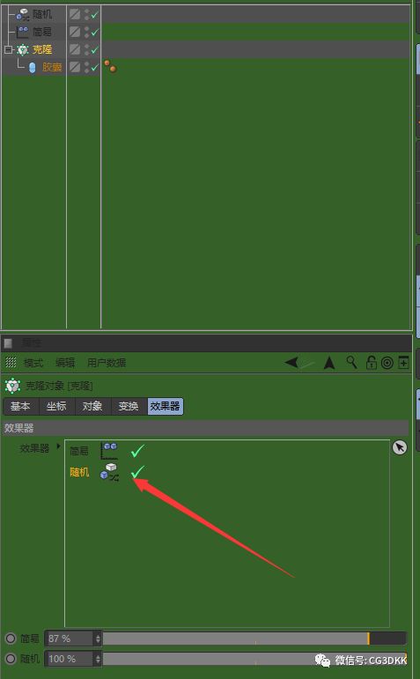Open the 模式 menu
This screenshot has width=420, height=679.
33,363
